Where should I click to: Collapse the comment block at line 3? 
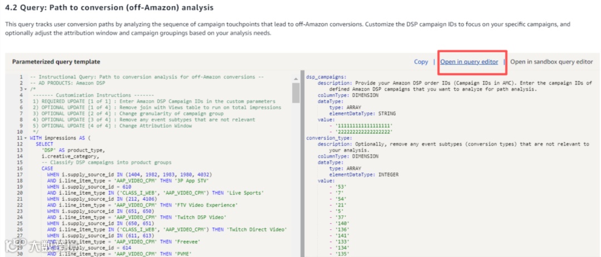click(25, 89)
